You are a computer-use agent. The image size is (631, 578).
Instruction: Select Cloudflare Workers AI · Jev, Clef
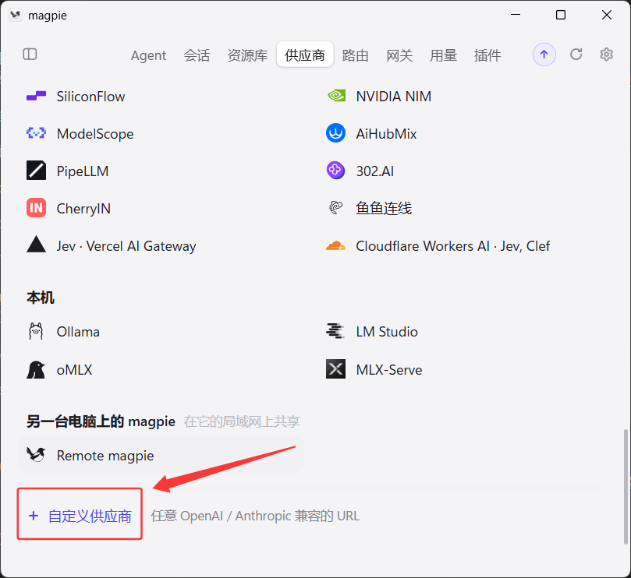[x=452, y=246]
